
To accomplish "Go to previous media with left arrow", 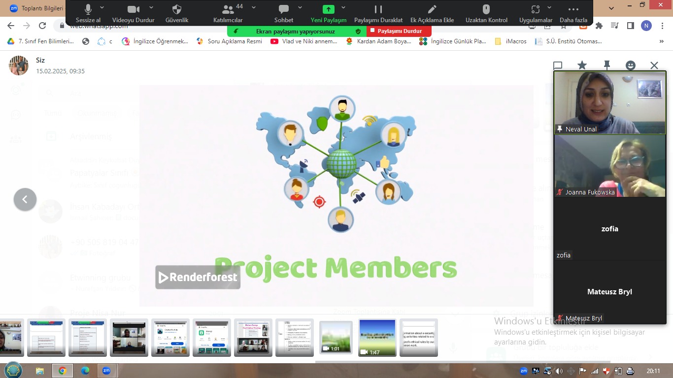I will [25, 199].
